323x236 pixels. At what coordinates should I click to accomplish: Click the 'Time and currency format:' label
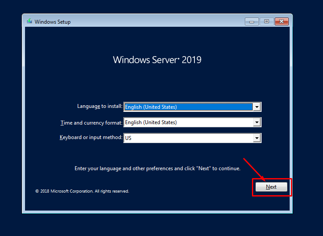pyautogui.click(x=91, y=123)
